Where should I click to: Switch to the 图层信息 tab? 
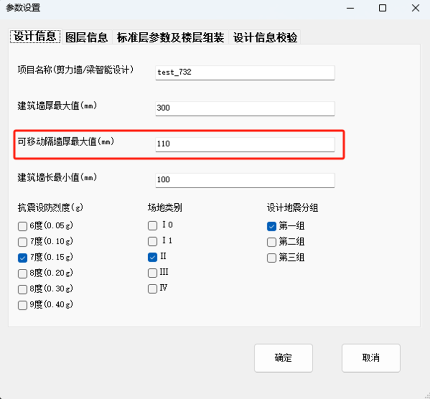[x=87, y=37]
